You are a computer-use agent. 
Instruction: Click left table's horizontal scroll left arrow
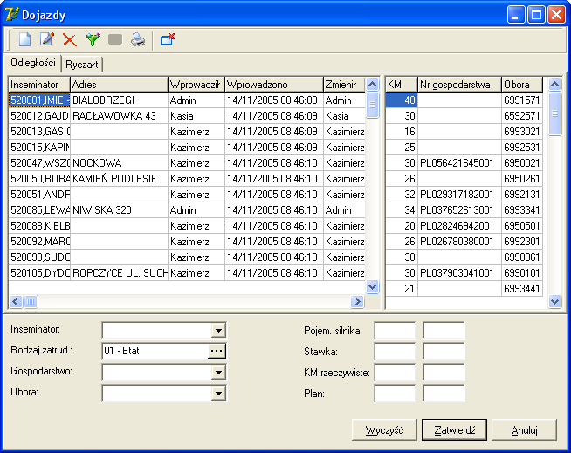[16, 301]
